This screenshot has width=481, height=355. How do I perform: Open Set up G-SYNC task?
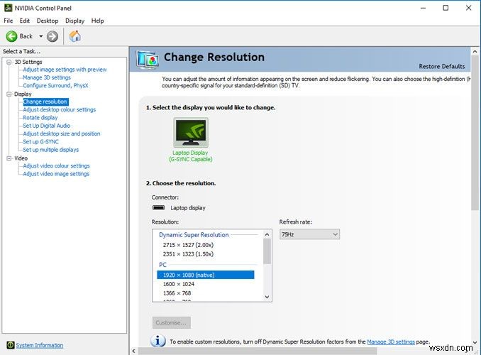[x=40, y=141]
